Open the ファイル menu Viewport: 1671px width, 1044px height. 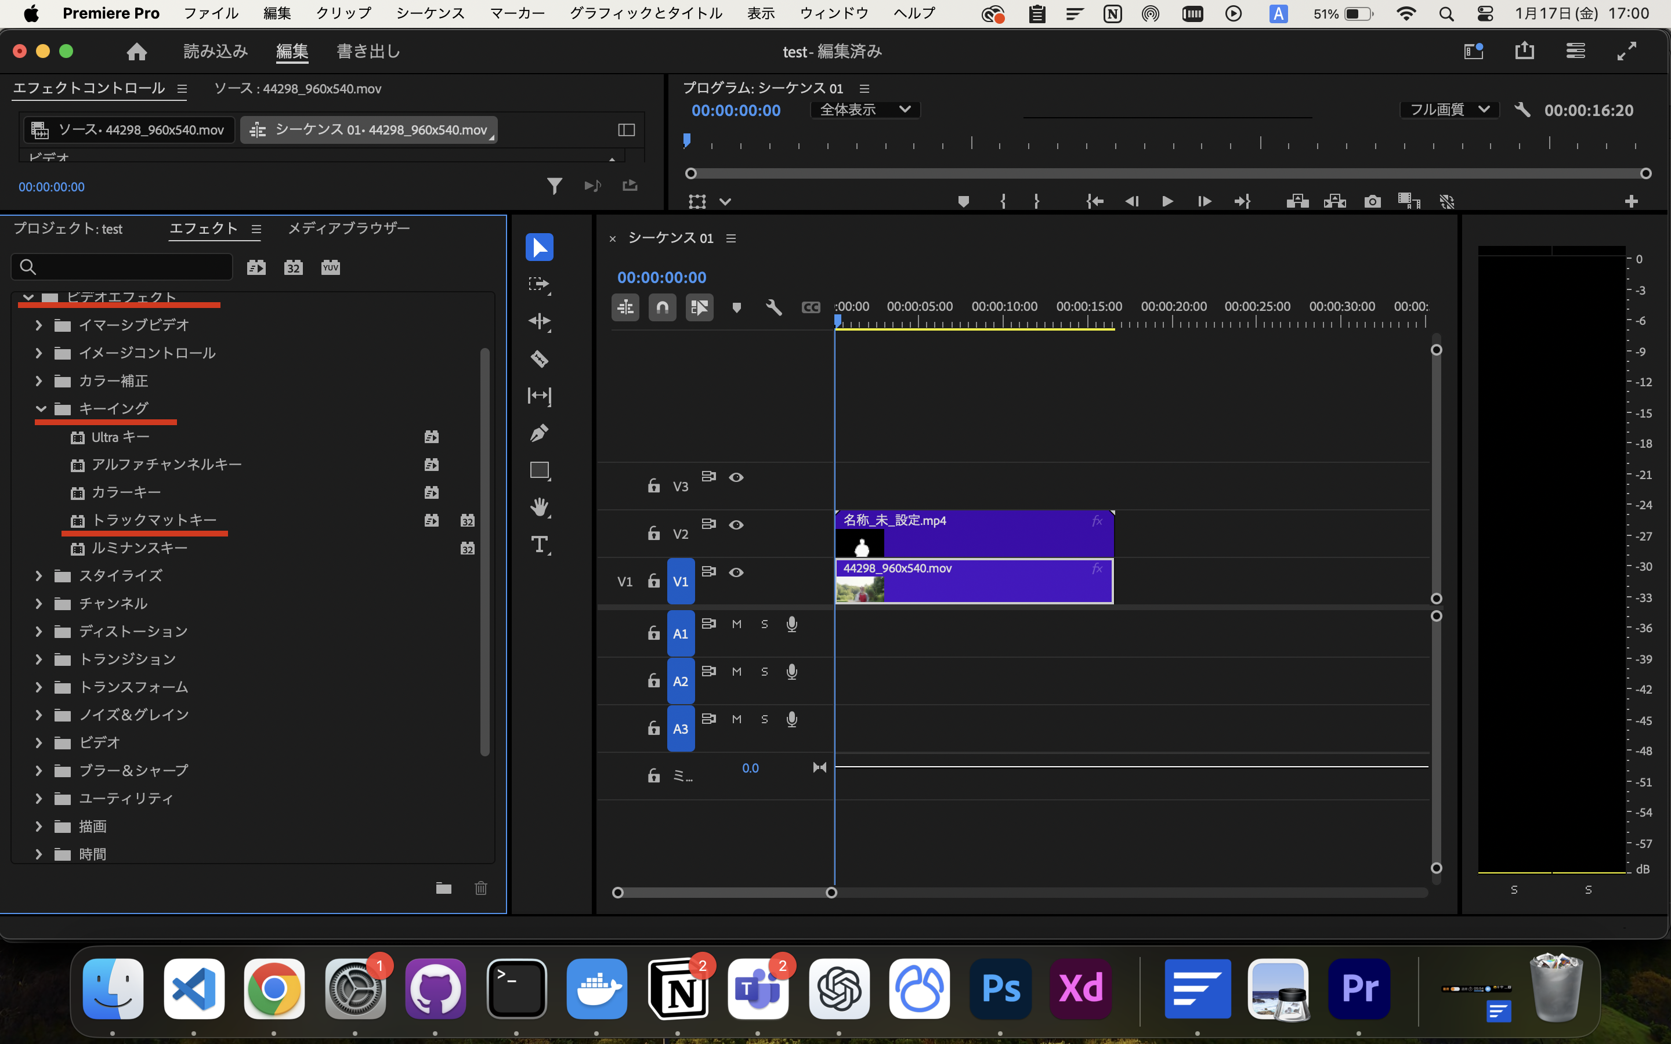tap(211, 13)
